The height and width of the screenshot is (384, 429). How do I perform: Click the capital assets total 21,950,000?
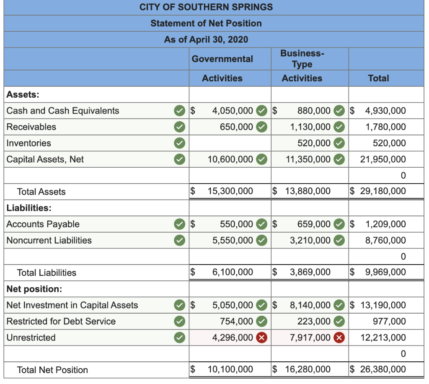383,159
